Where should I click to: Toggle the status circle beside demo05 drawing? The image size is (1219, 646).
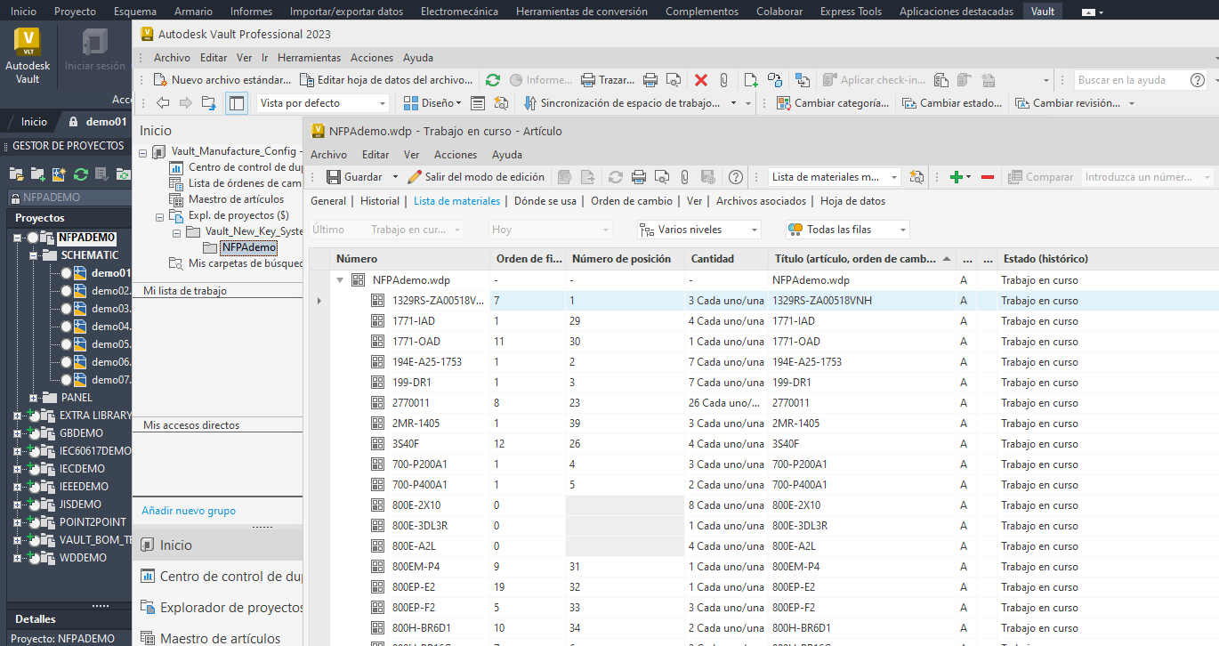[x=66, y=344]
